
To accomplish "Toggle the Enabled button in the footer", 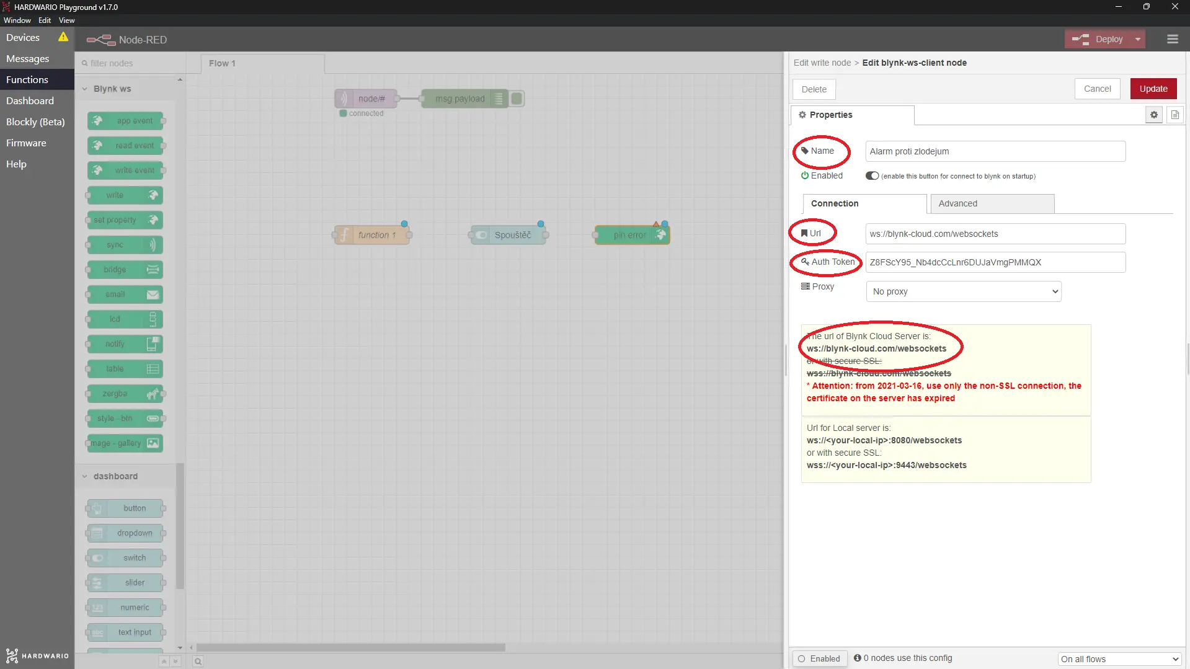I will point(819,658).
